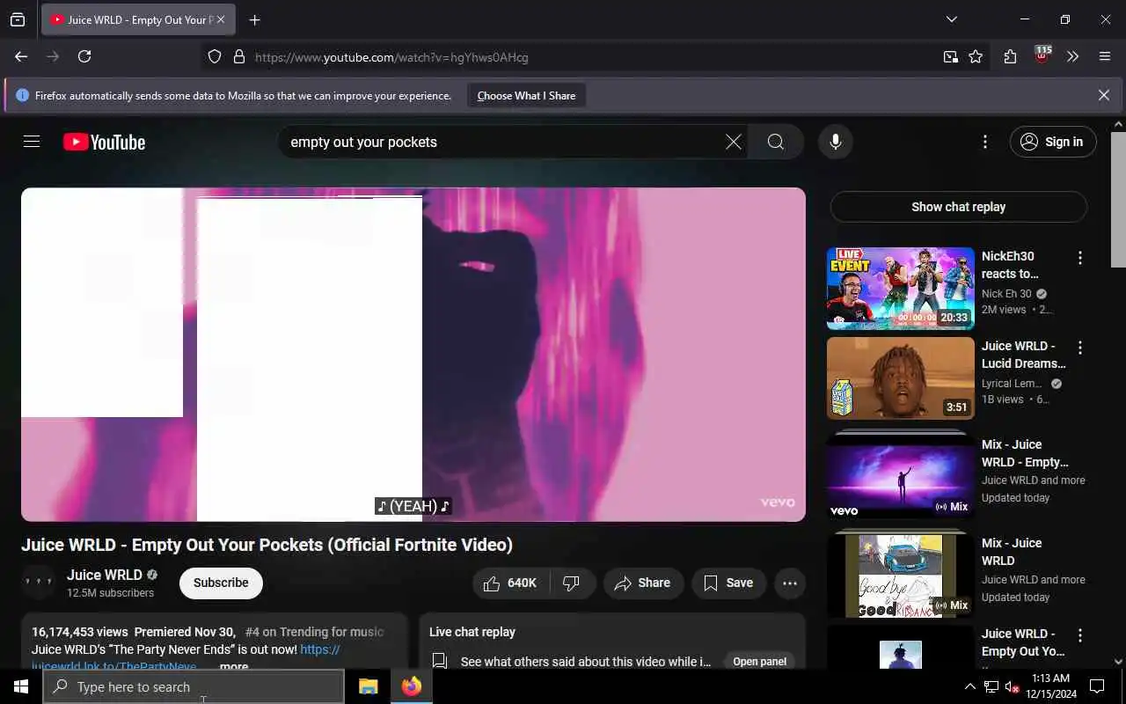Share this Juice WRLD video
Image resolution: width=1126 pixels, height=704 pixels.
[x=643, y=583]
